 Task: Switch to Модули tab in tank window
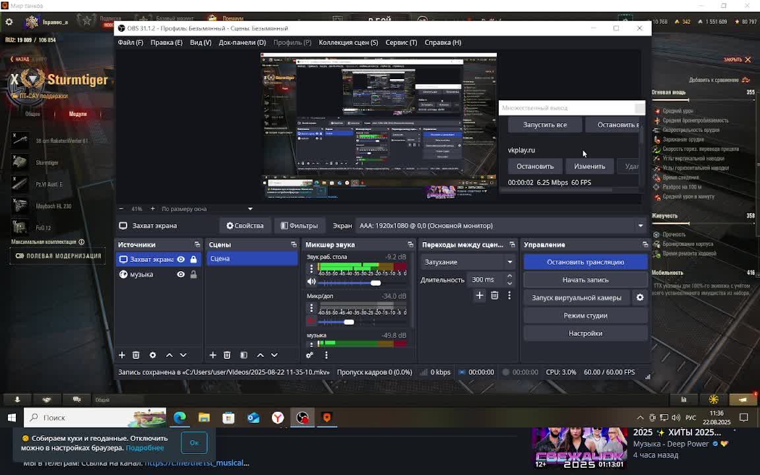(x=78, y=114)
